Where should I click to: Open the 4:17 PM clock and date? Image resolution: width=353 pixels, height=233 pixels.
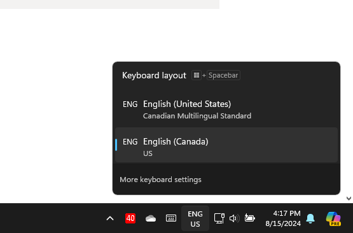click(283, 218)
